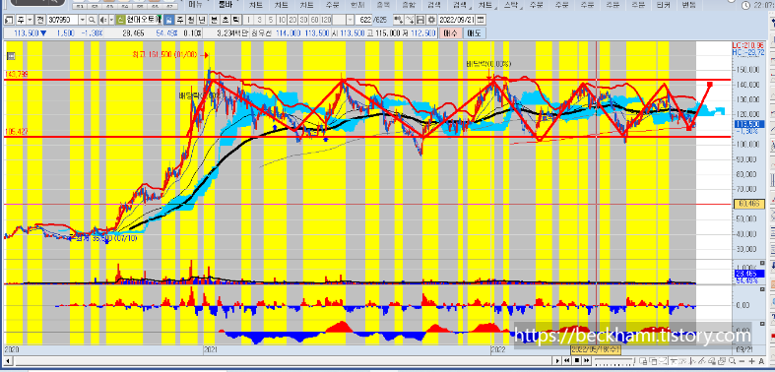Choose the 30 interval button
This screenshot has height=372, width=775.
pos(303,21)
